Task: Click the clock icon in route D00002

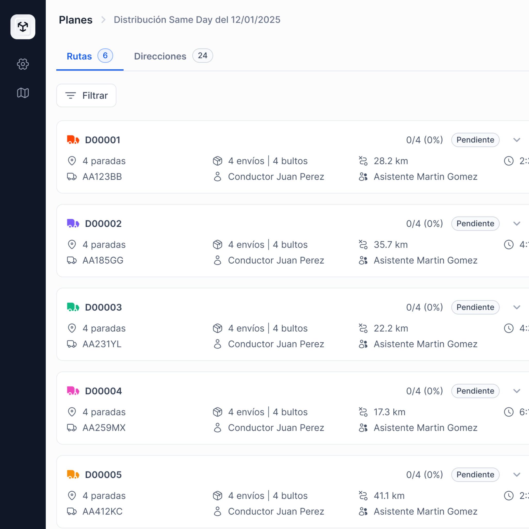Action: [x=508, y=244]
